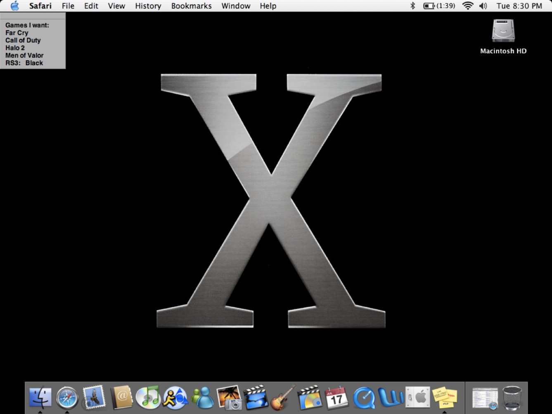
Task: Open the View menu
Action: (x=116, y=6)
